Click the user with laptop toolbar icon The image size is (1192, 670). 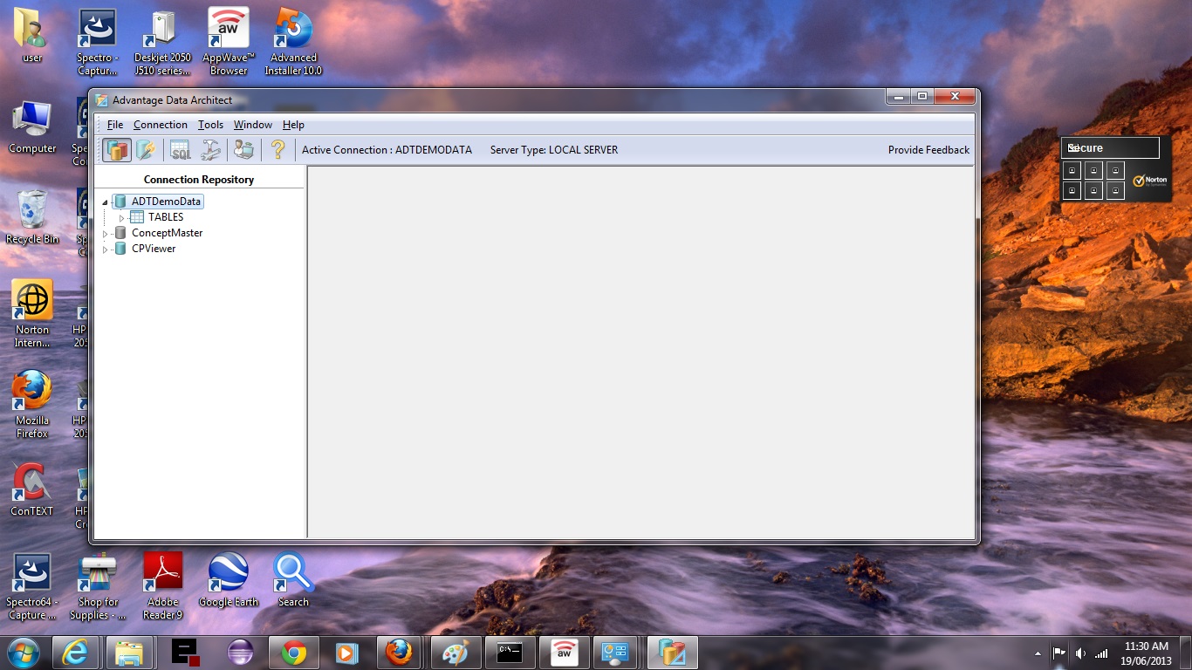click(243, 150)
